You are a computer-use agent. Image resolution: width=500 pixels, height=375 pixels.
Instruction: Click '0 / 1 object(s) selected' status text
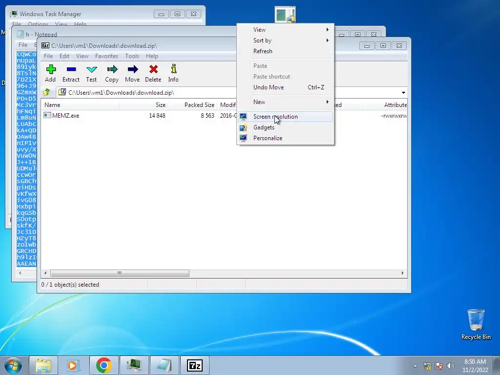[70, 285]
